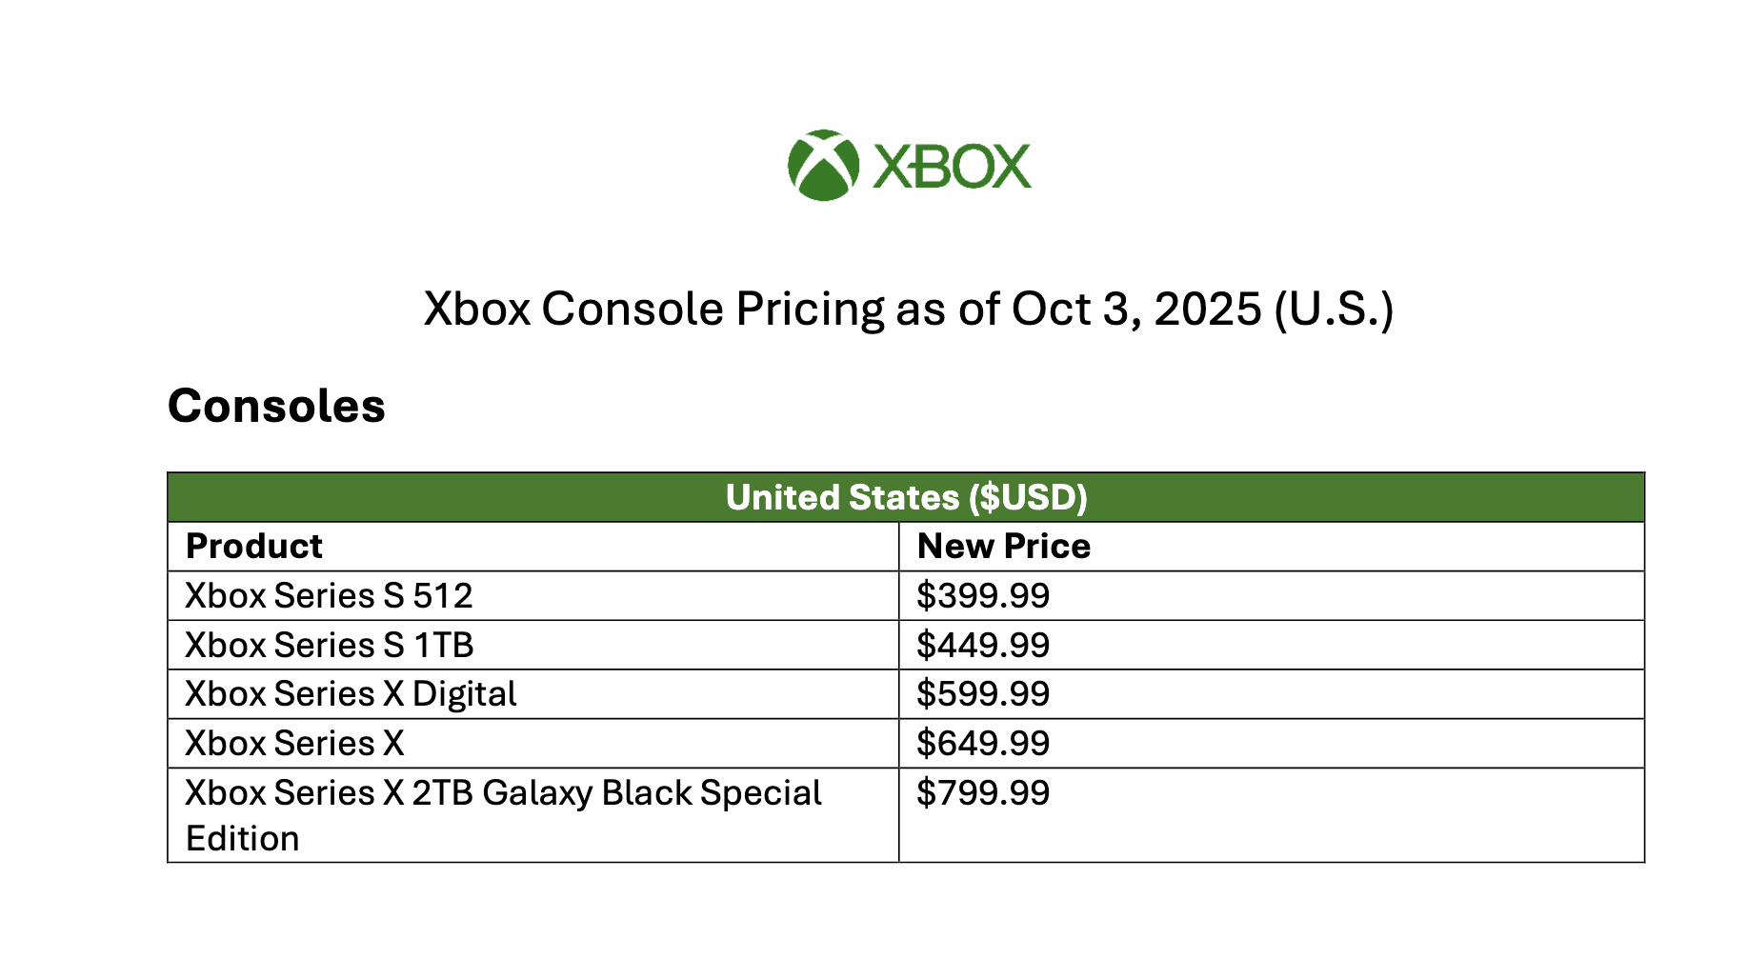
Task: Click the $449.99 price cell
Action: pos(1272,645)
